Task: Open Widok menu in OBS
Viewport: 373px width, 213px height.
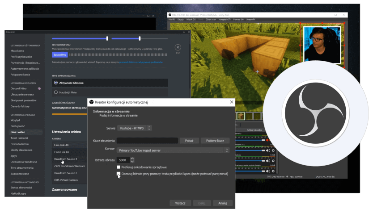Action: 191,20
